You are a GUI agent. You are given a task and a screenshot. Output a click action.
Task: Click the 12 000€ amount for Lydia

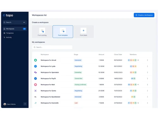[x=101, y=66]
